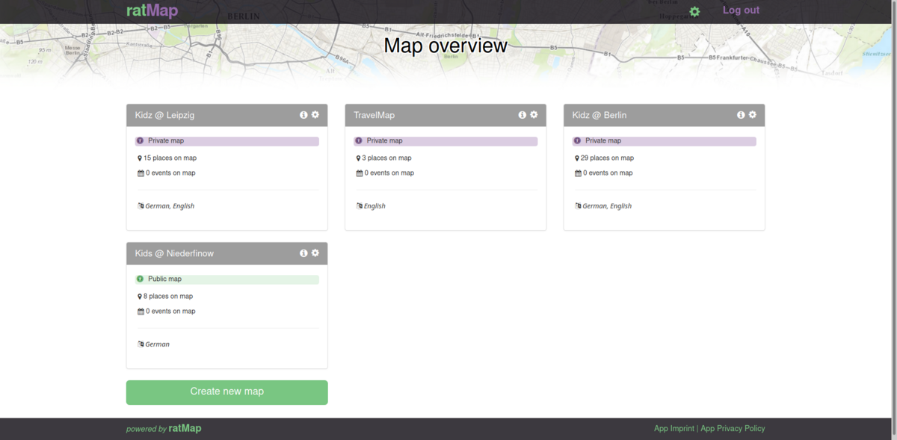Open the gear icon for Kids @ Niederfinow
The image size is (897, 440).
[x=314, y=252]
